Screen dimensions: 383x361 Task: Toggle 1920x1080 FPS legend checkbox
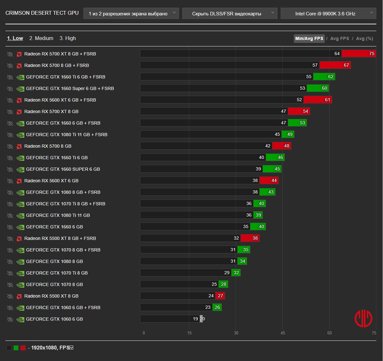pos(71,348)
